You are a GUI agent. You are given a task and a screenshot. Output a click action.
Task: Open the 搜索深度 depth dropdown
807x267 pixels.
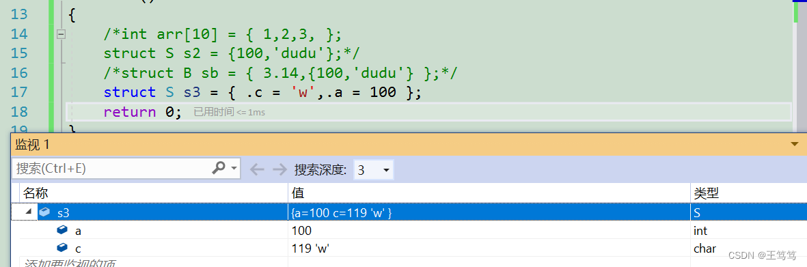click(374, 169)
